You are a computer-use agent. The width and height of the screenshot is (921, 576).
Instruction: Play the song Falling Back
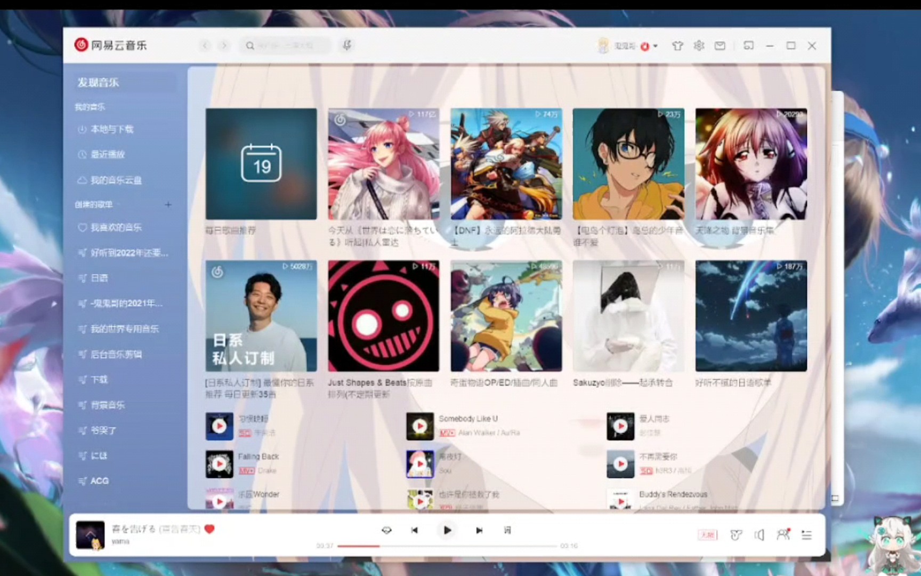point(220,464)
